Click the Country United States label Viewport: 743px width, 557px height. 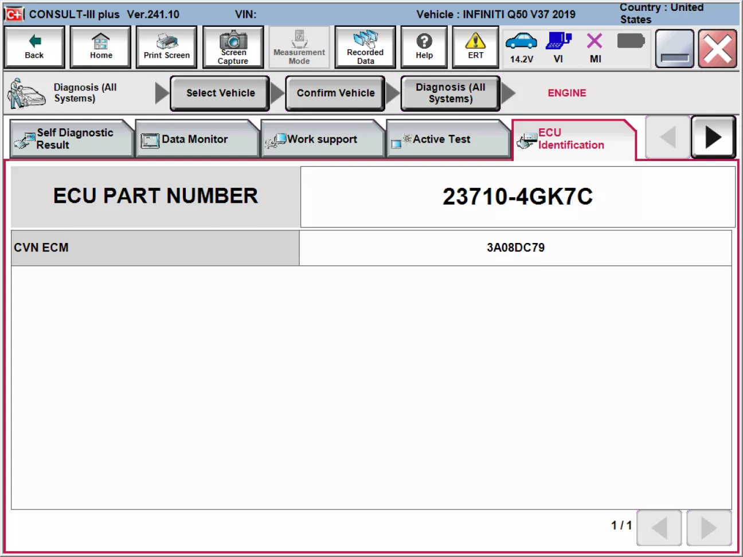[x=662, y=13]
